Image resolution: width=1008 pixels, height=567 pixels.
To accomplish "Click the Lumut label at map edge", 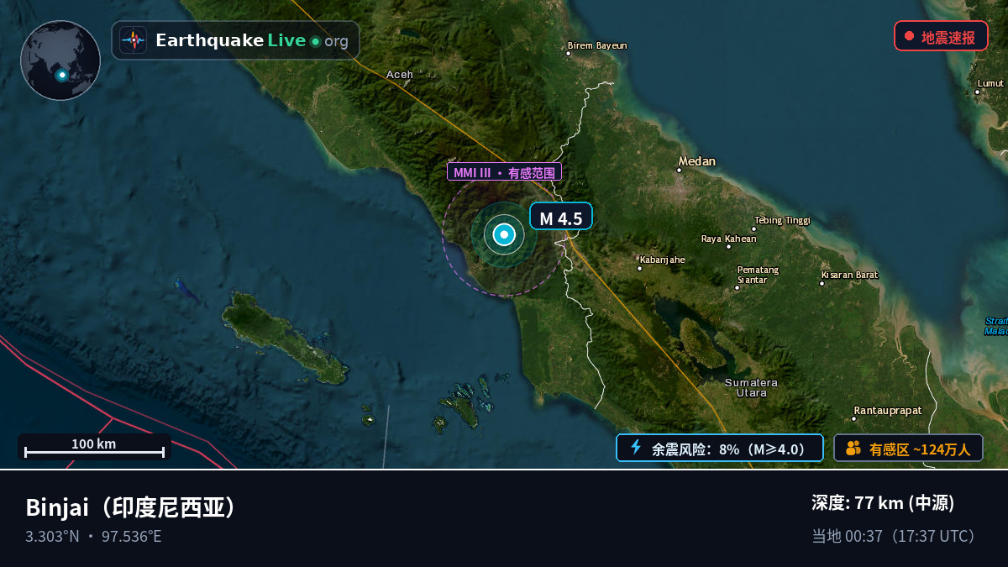I will (x=990, y=83).
